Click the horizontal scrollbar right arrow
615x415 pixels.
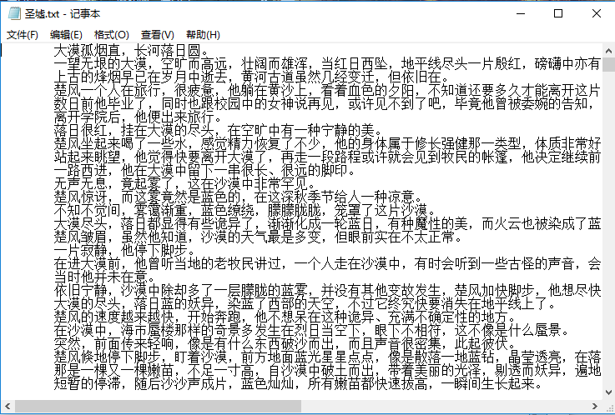(x=595, y=406)
